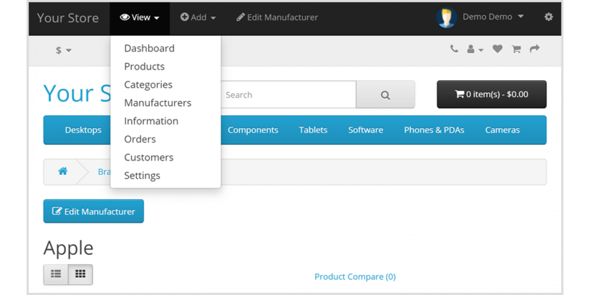
Task: Click the shopping cart icon in top links
Action: tap(516, 49)
